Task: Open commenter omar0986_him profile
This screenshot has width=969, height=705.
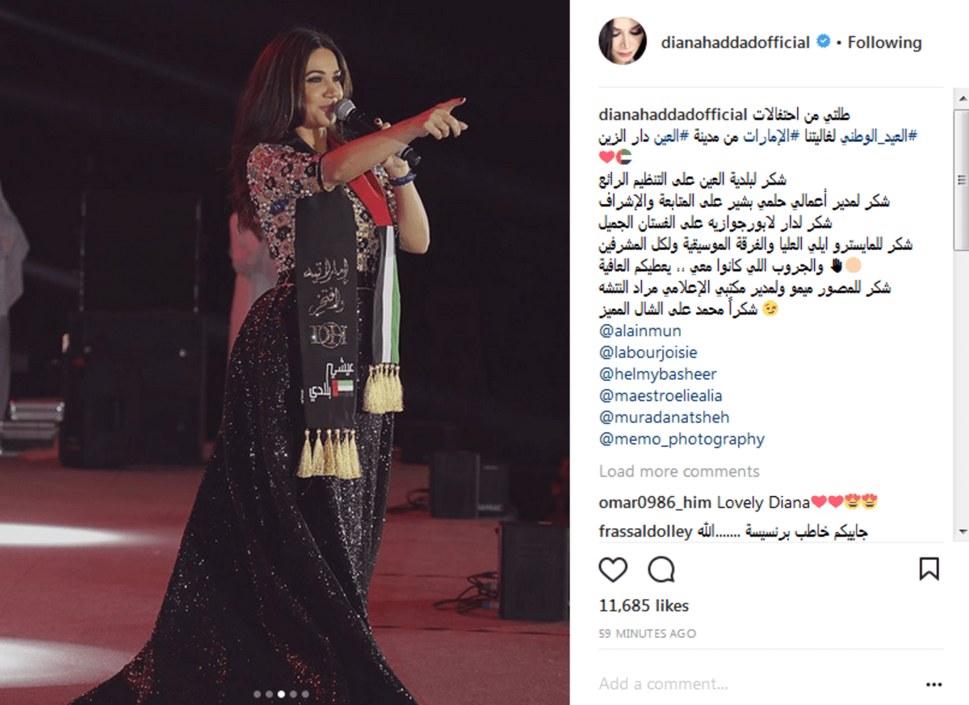Action: 655,503
